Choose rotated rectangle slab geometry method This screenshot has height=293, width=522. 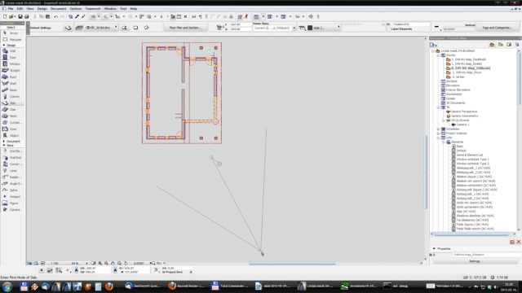tap(146, 28)
